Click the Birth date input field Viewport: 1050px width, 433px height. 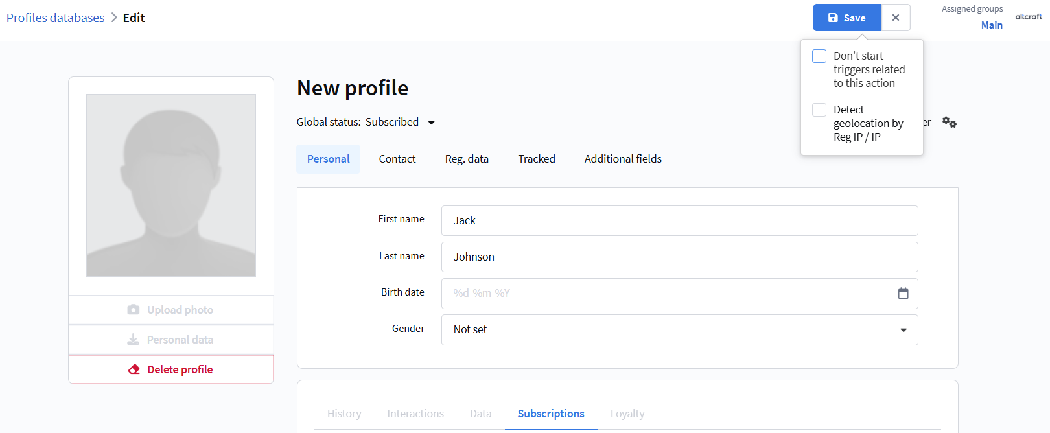679,294
